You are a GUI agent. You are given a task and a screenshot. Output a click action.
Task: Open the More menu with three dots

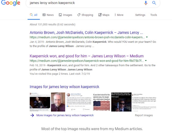coord(119,15)
